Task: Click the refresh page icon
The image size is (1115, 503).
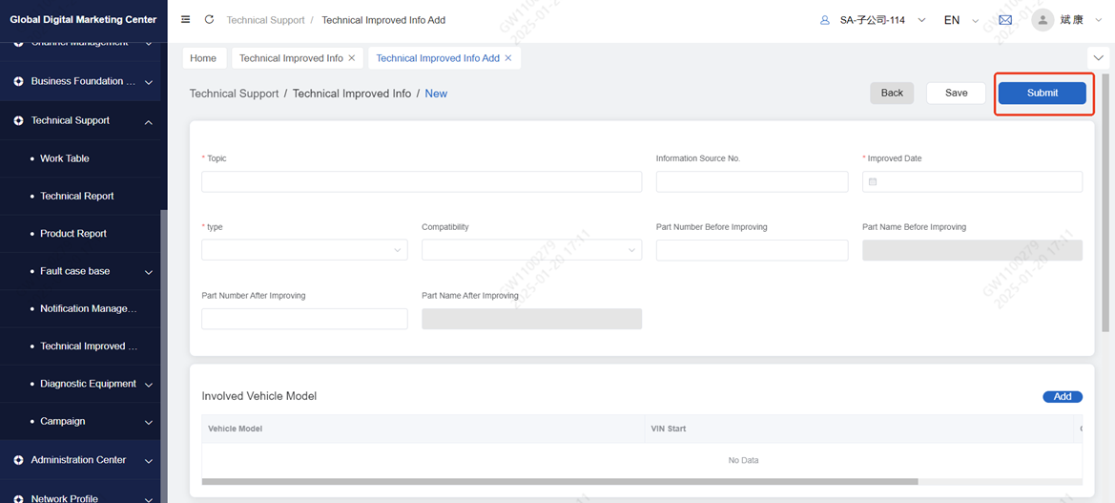Action: click(209, 20)
